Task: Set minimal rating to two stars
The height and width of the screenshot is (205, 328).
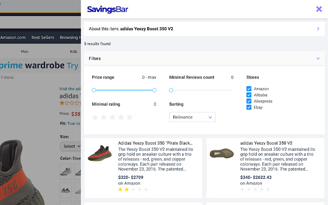Action: point(104,117)
